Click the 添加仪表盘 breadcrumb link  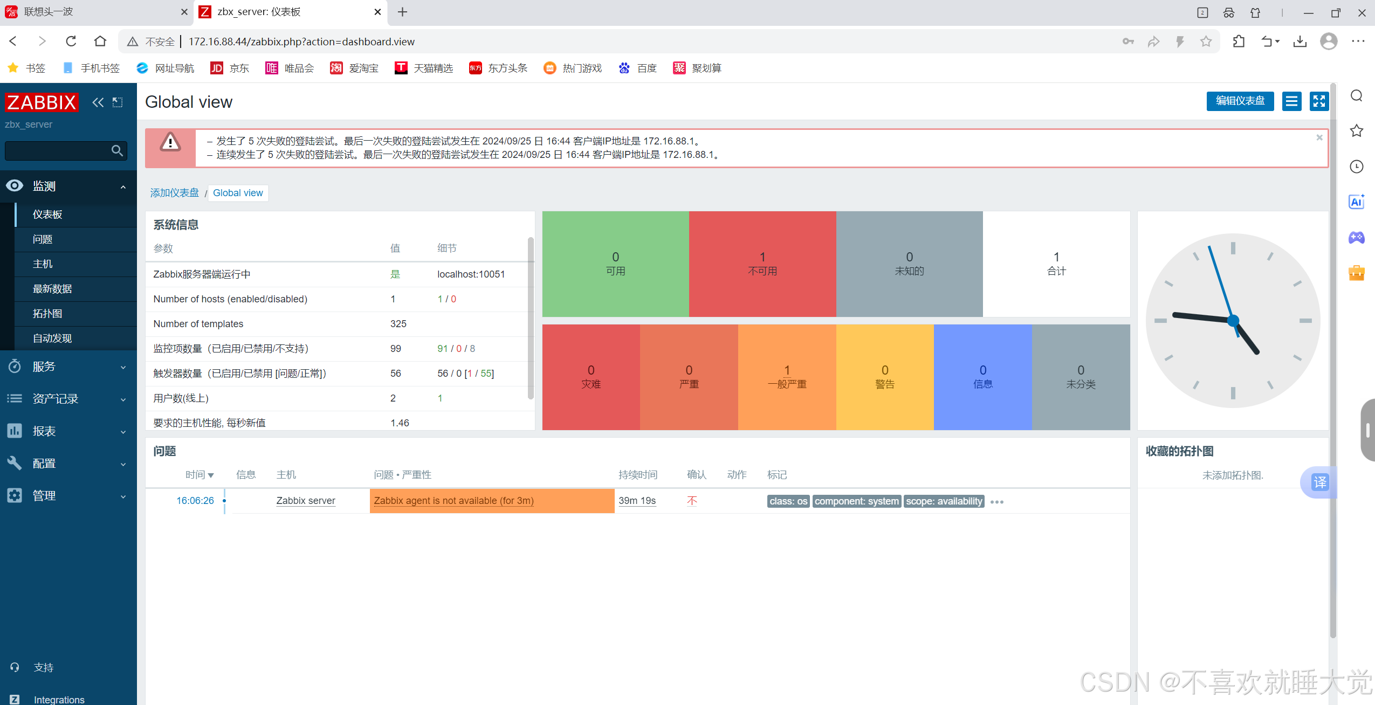[x=174, y=193]
